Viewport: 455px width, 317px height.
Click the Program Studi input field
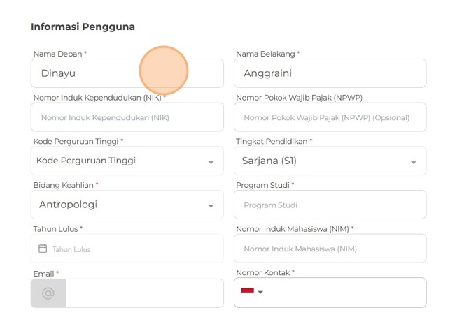click(330, 205)
